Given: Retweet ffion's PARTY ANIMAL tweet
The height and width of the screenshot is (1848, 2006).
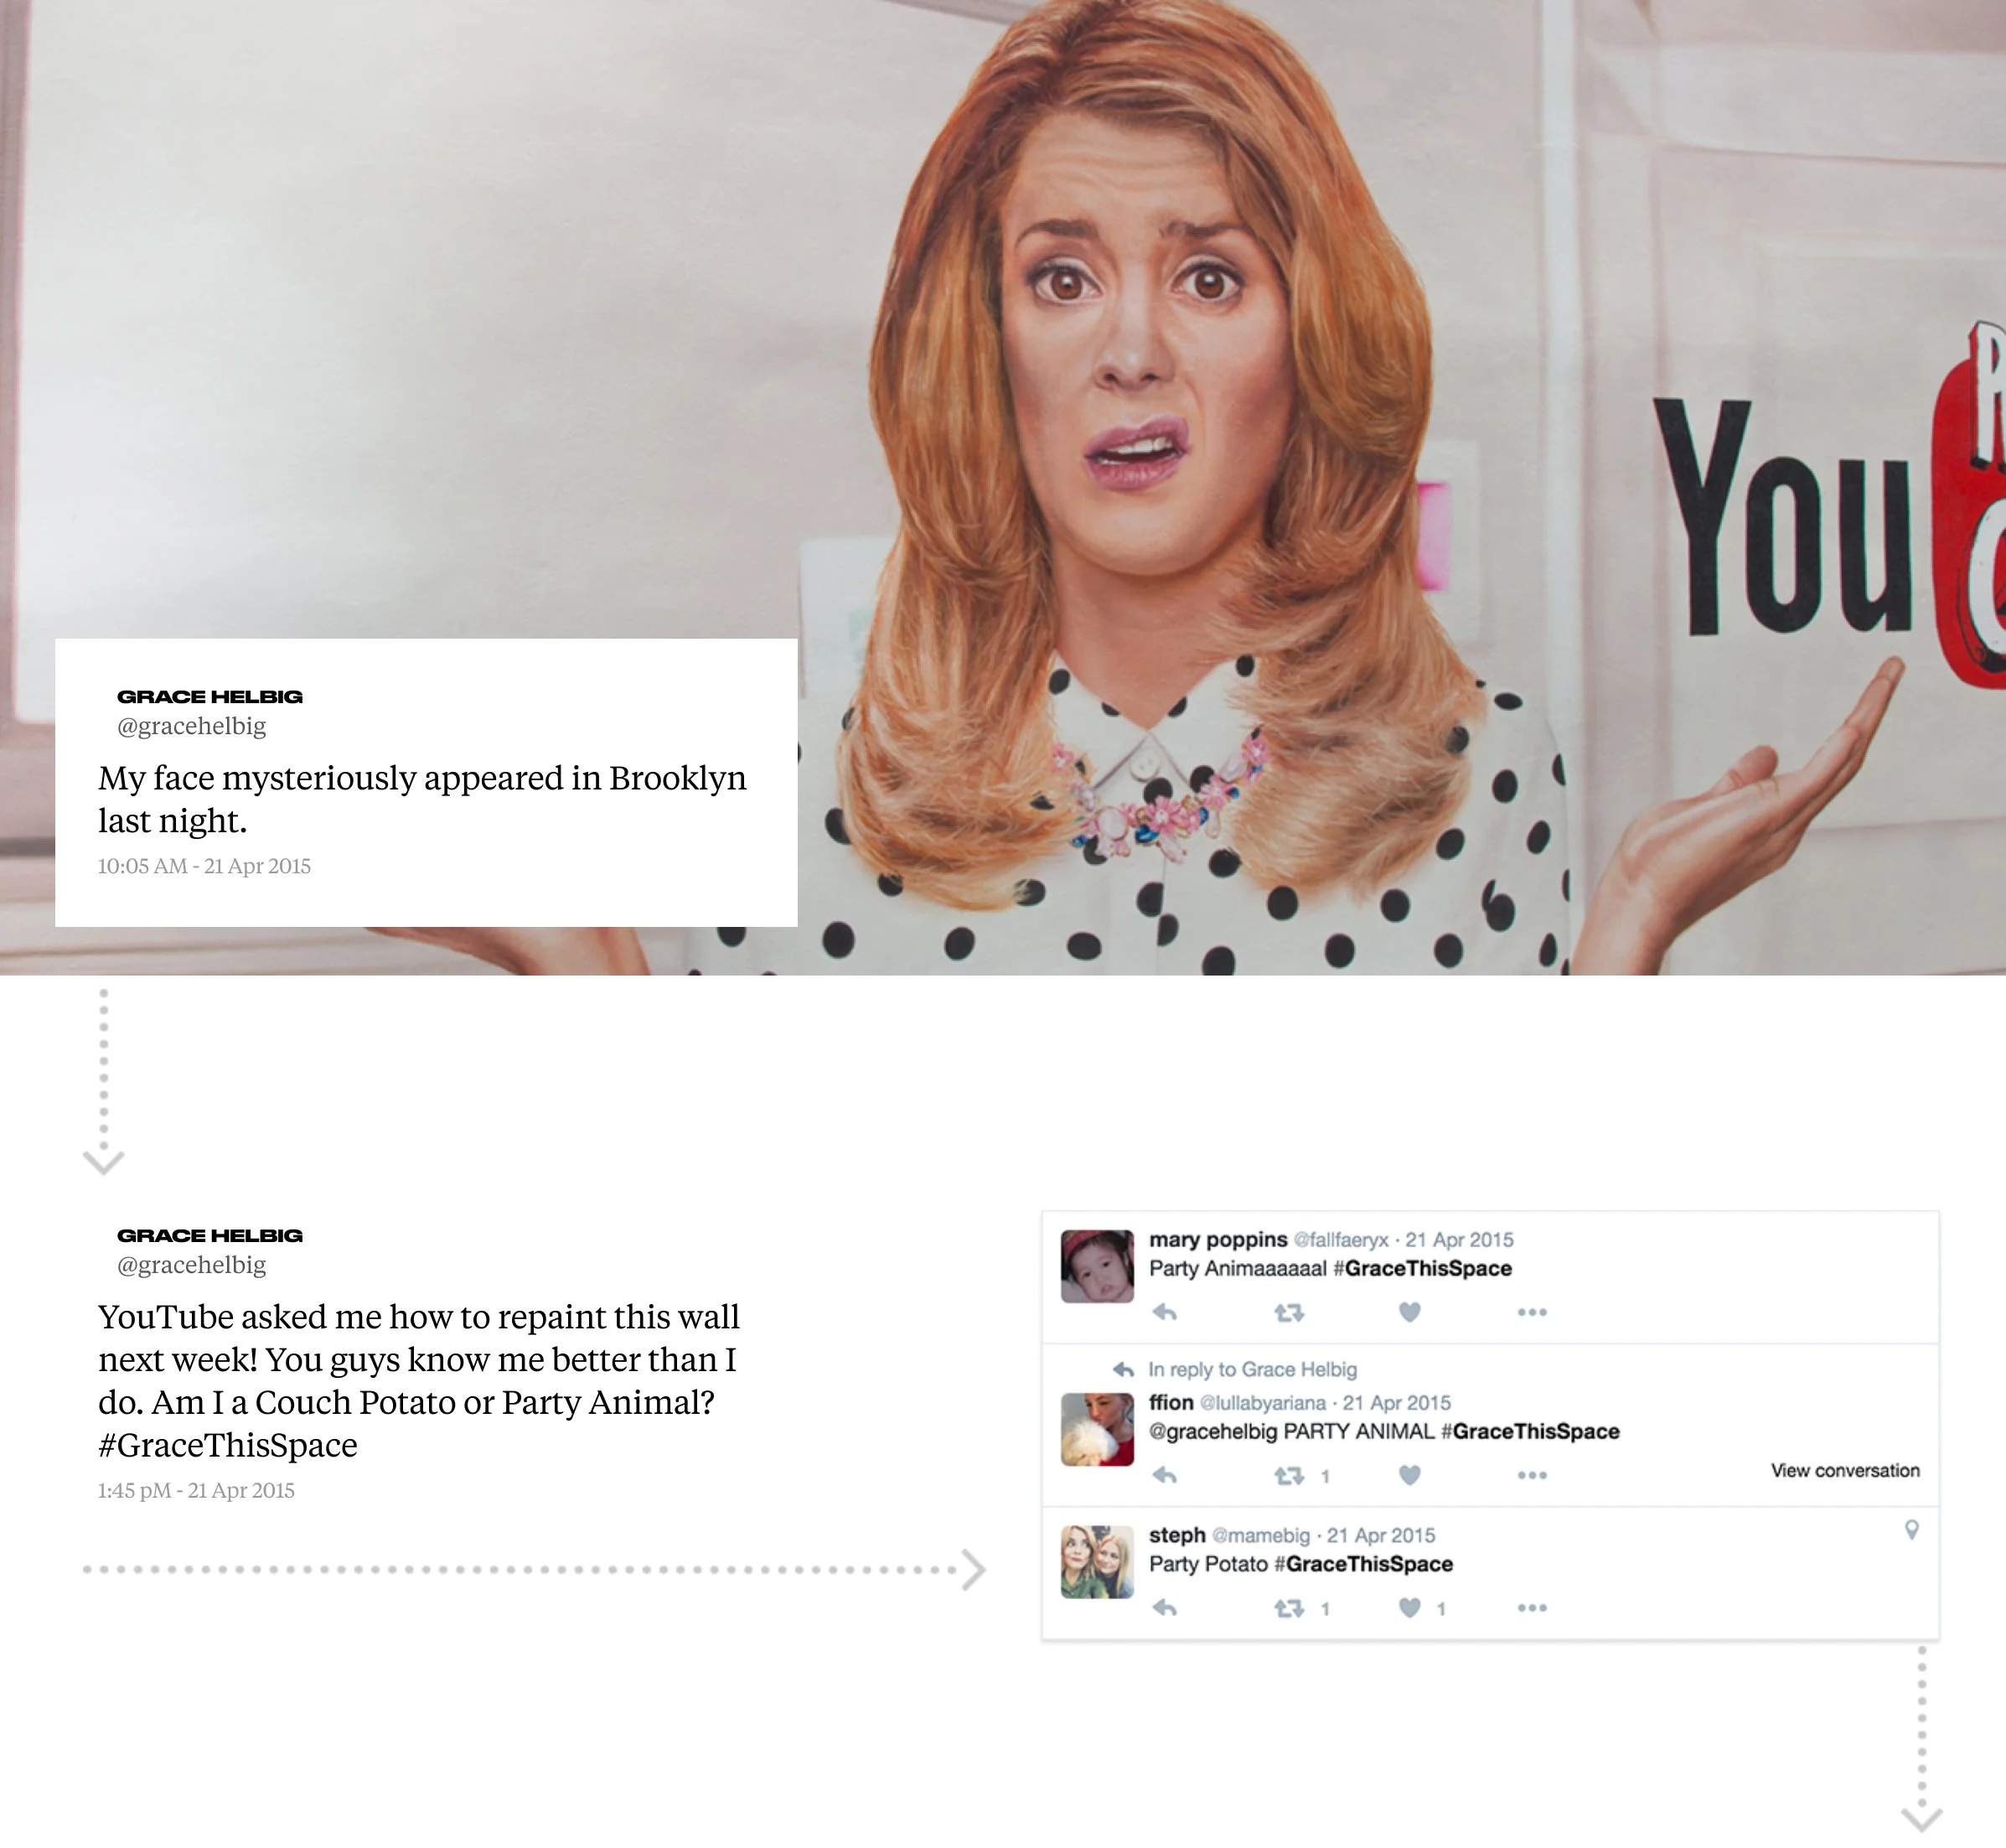Looking at the screenshot, I should [x=1289, y=1475].
